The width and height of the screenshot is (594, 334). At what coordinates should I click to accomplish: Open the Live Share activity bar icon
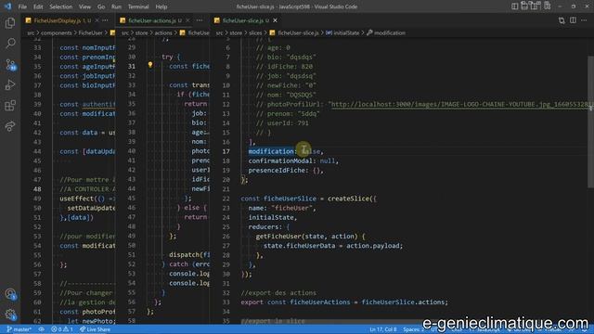tap(10, 126)
